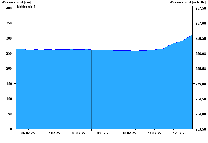Click the Wasserstand [m NHN] axis title

[187, 2]
